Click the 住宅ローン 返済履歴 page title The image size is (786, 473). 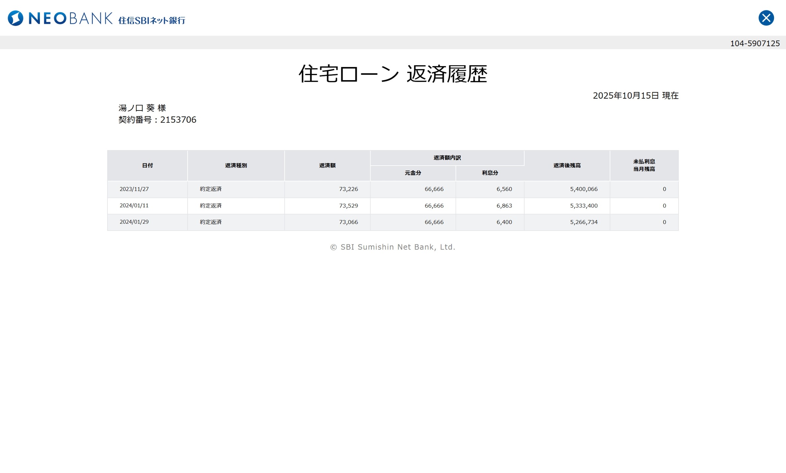point(393,74)
